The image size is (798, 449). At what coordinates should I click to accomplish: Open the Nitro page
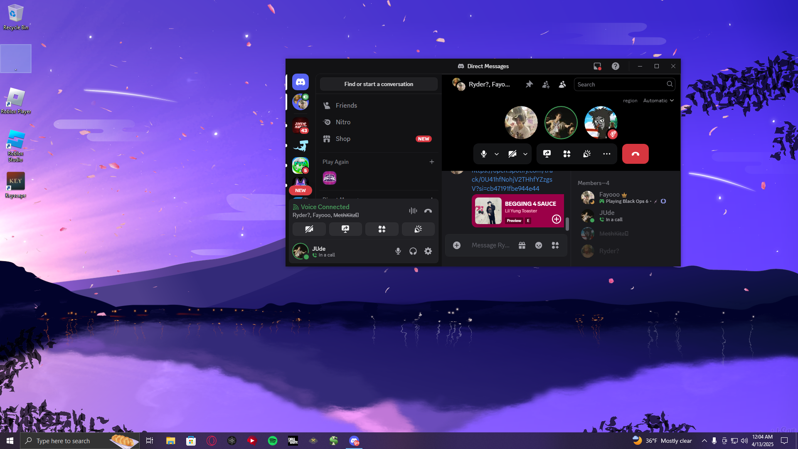(379, 122)
